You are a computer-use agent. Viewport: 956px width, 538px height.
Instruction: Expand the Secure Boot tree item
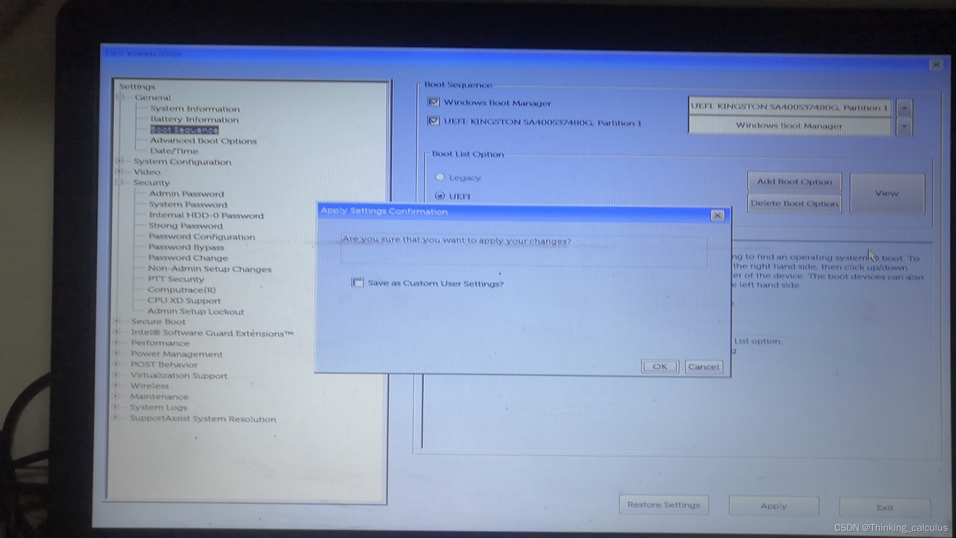119,321
